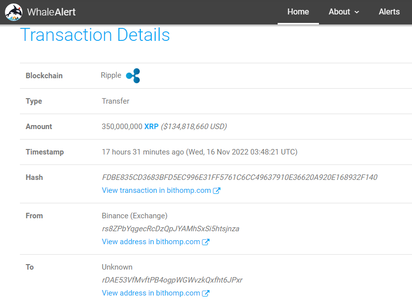Click the WhaleAlert brand name text

[51, 12]
